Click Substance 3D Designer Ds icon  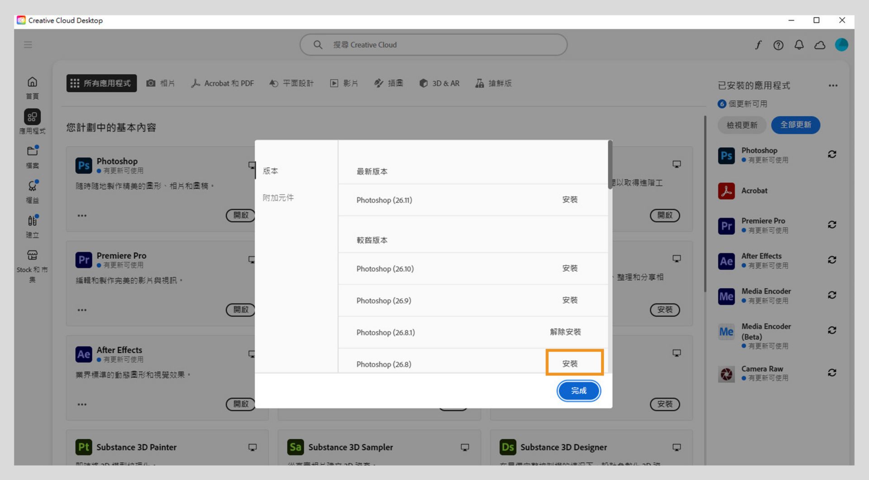pos(508,447)
